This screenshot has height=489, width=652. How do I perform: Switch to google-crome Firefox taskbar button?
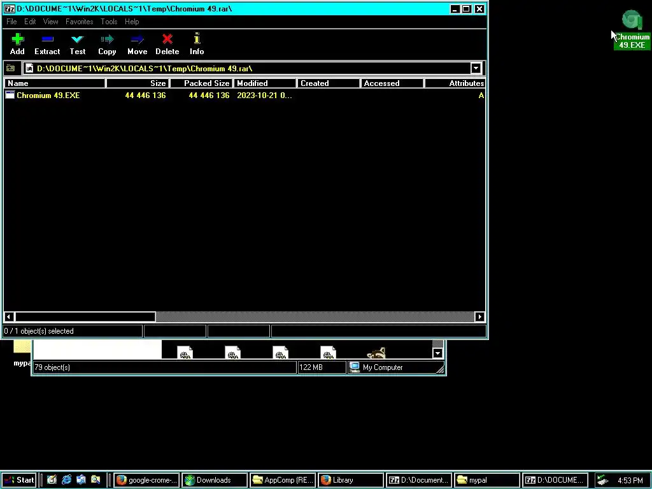coord(146,480)
